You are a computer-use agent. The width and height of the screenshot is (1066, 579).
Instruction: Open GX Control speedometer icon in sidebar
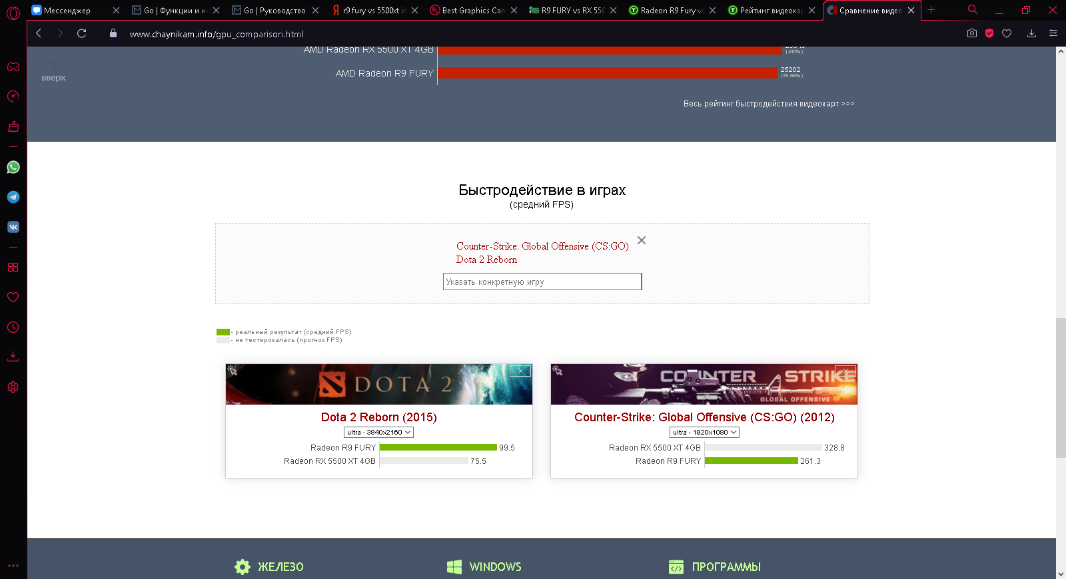coord(13,96)
